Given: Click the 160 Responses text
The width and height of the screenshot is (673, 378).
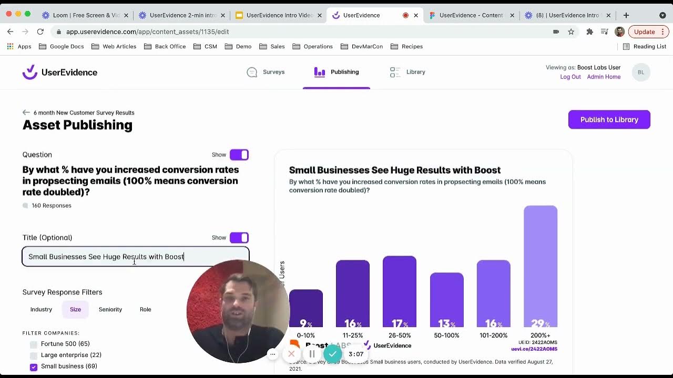Looking at the screenshot, I should tap(52, 205).
